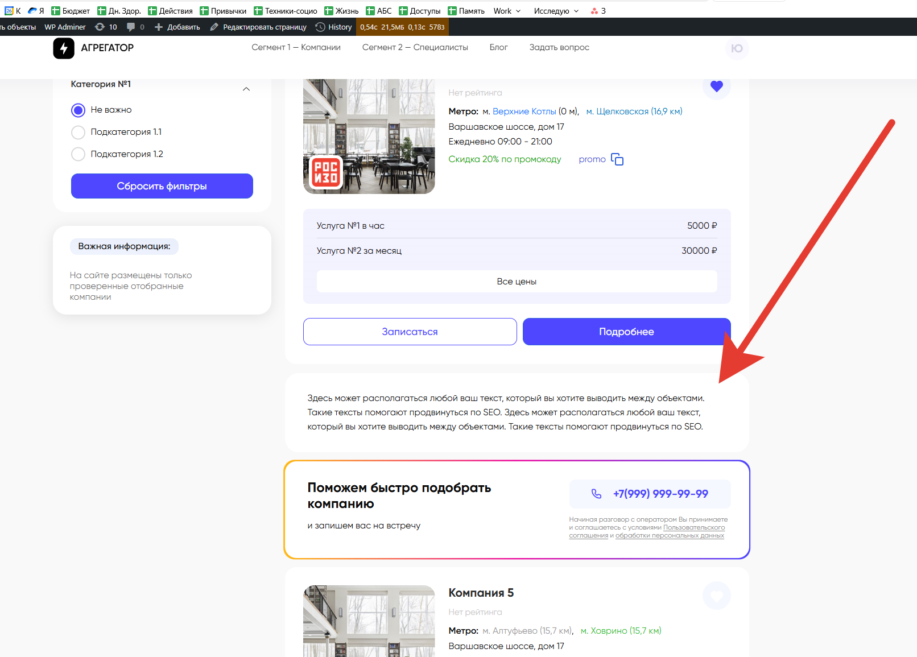Click the «Верхние Котлы» metro link
Screen dimensions: 917x657
point(524,111)
